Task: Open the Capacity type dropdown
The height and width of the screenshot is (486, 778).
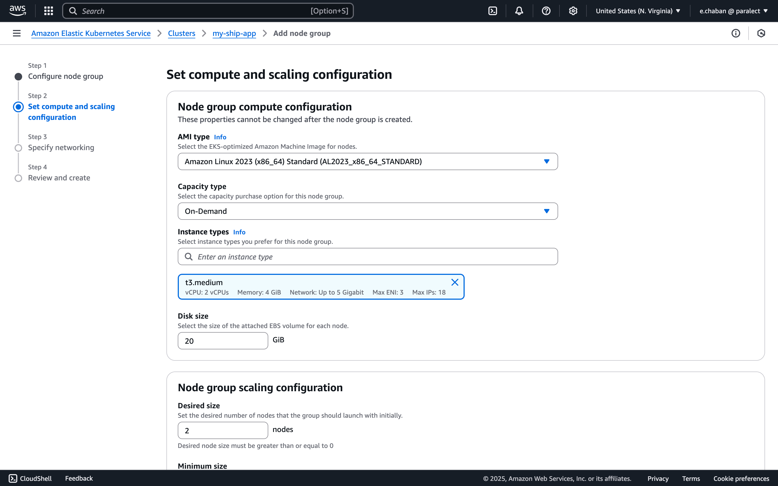Action: (367, 211)
